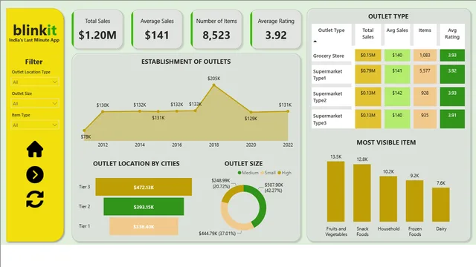476x267 pixels.
Task: Click the Home icon in sidebar
Action: point(35,149)
